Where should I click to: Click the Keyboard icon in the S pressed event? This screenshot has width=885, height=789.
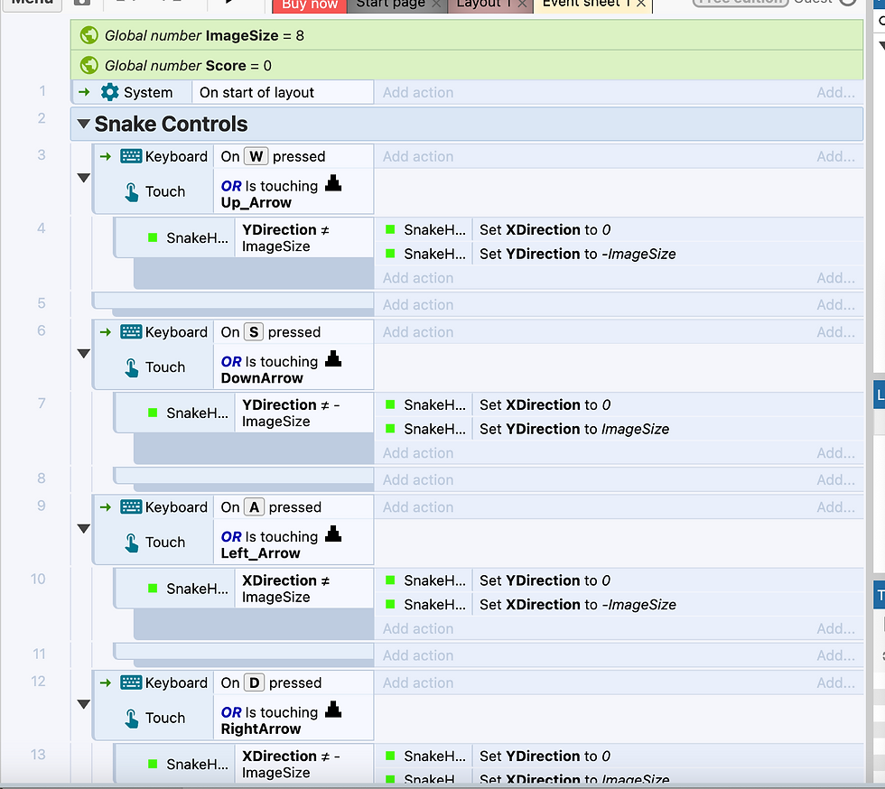(x=131, y=332)
